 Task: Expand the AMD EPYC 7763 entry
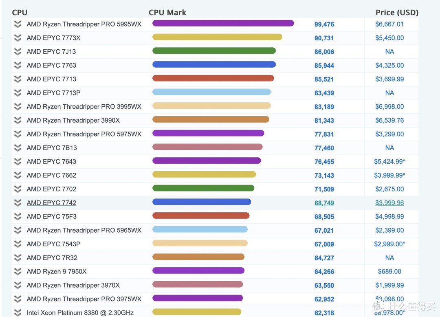coord(17,65)
